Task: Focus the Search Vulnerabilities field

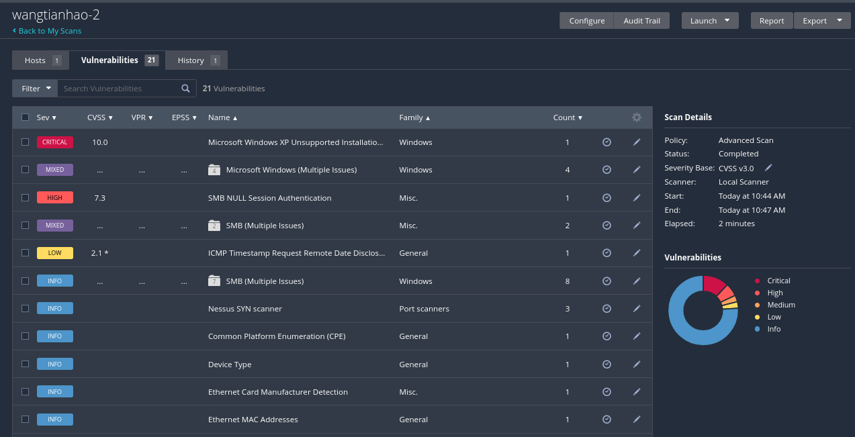Action: pos(118,89)
